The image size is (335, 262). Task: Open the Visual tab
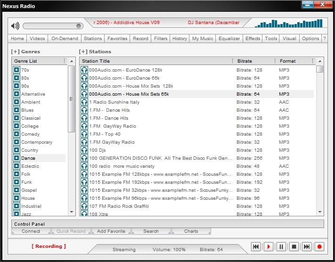(289, 39)
